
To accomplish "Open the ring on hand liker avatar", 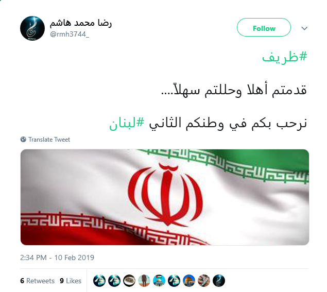I will [204, 281].
